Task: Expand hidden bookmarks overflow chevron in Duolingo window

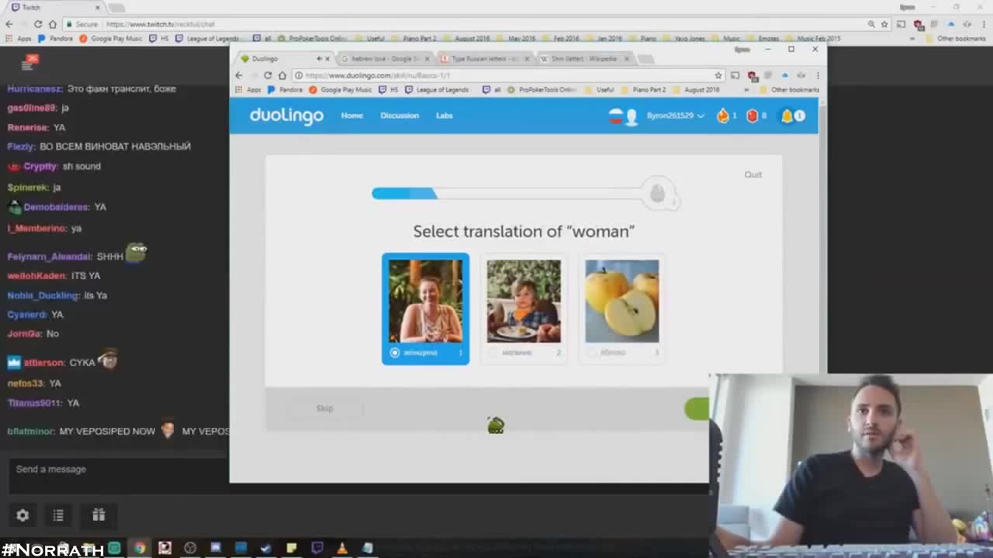Action: [746, 90]
